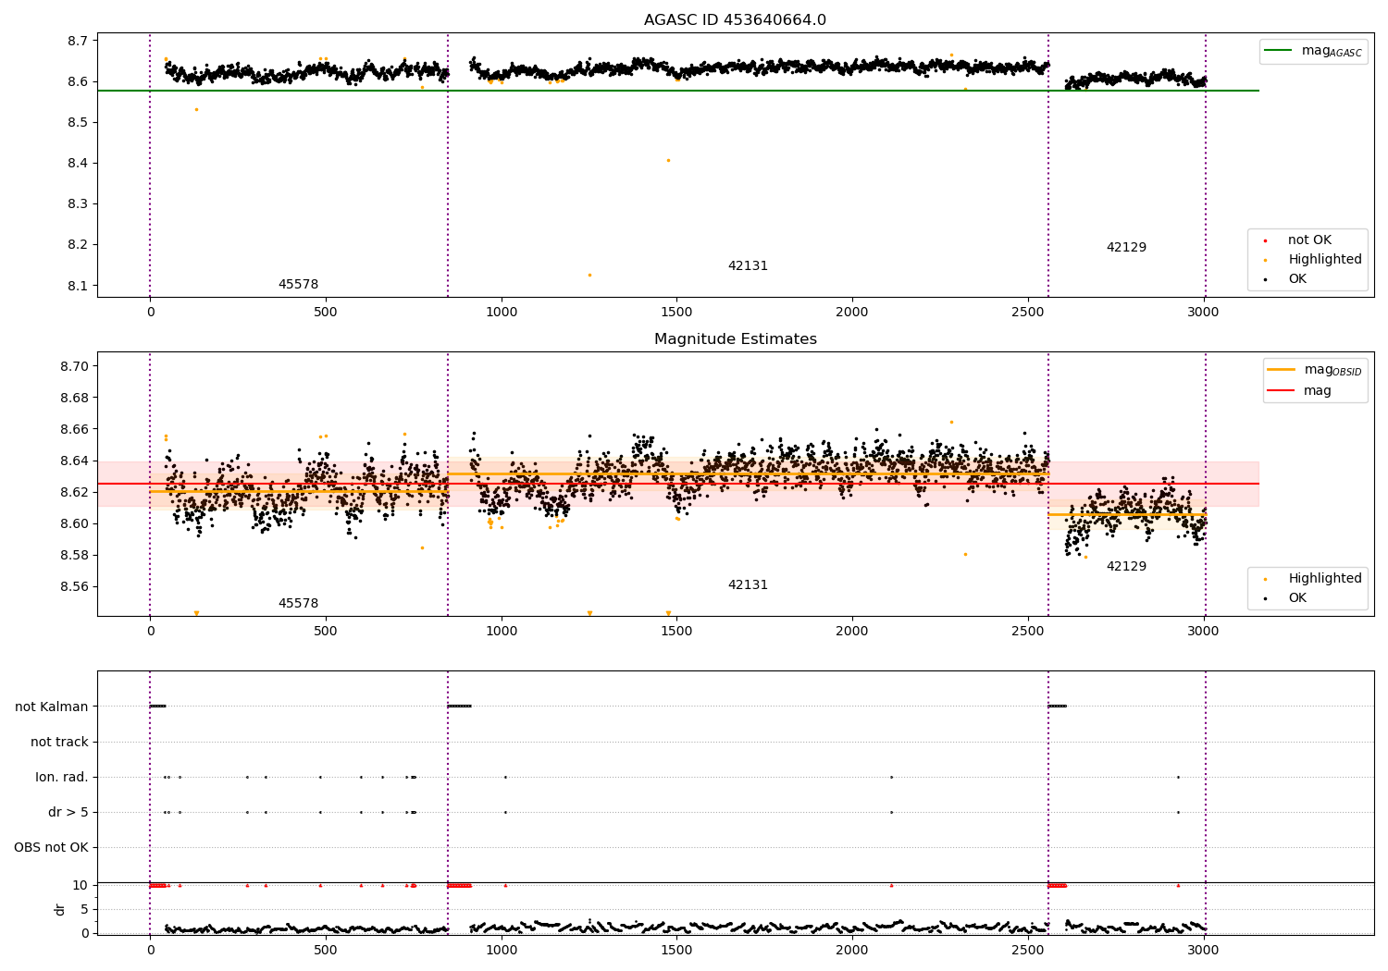1388x971 pixels.
Task: Click the orange Highlighted marker in top legend
Action: [x=1265, y=261]
